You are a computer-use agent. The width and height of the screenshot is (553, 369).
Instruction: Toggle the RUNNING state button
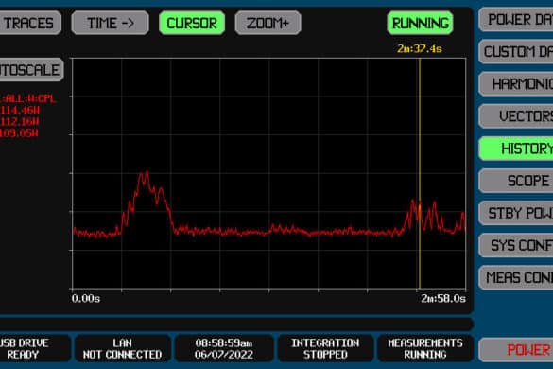pyautogui.click(x=420, y=23)
